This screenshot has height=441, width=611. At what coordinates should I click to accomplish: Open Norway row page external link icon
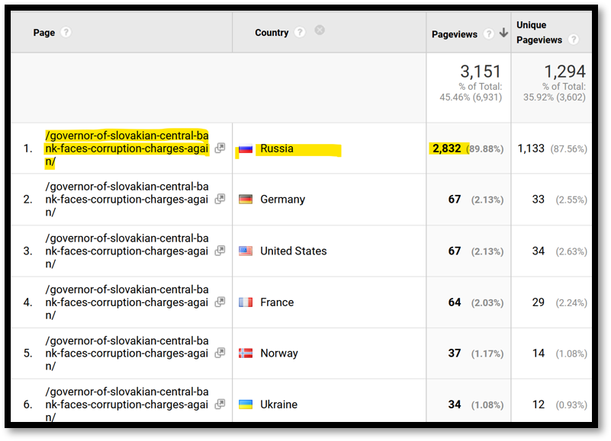[x=220, y=353]
